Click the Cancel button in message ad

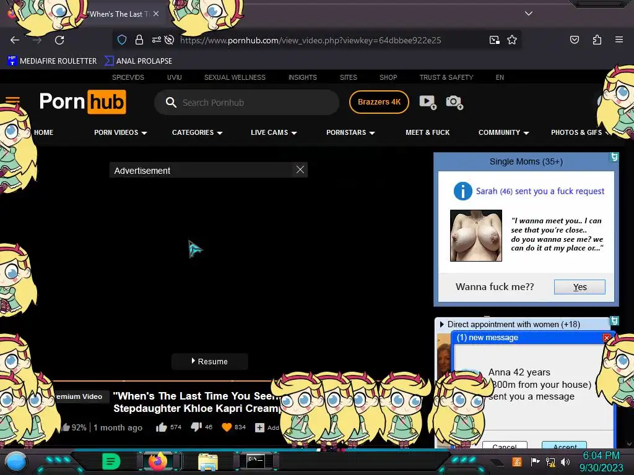click(505, 446)
